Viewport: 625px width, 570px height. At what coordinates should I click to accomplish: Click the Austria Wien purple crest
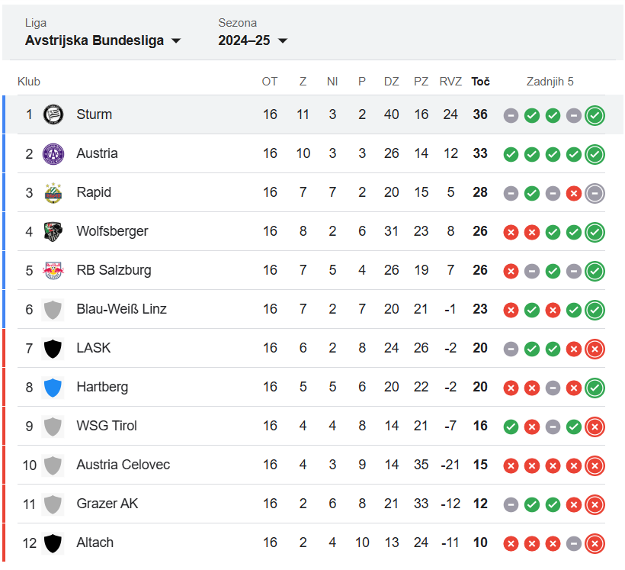53,153
